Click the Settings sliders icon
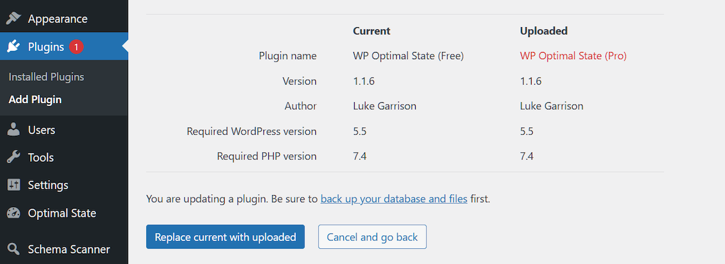The image size is (725, 264). point(13,185)
